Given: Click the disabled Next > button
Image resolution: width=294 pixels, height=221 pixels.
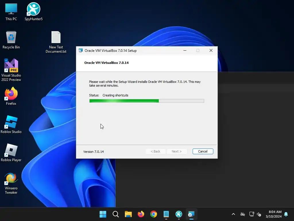Looking at the screenshot, I should 177,151.
